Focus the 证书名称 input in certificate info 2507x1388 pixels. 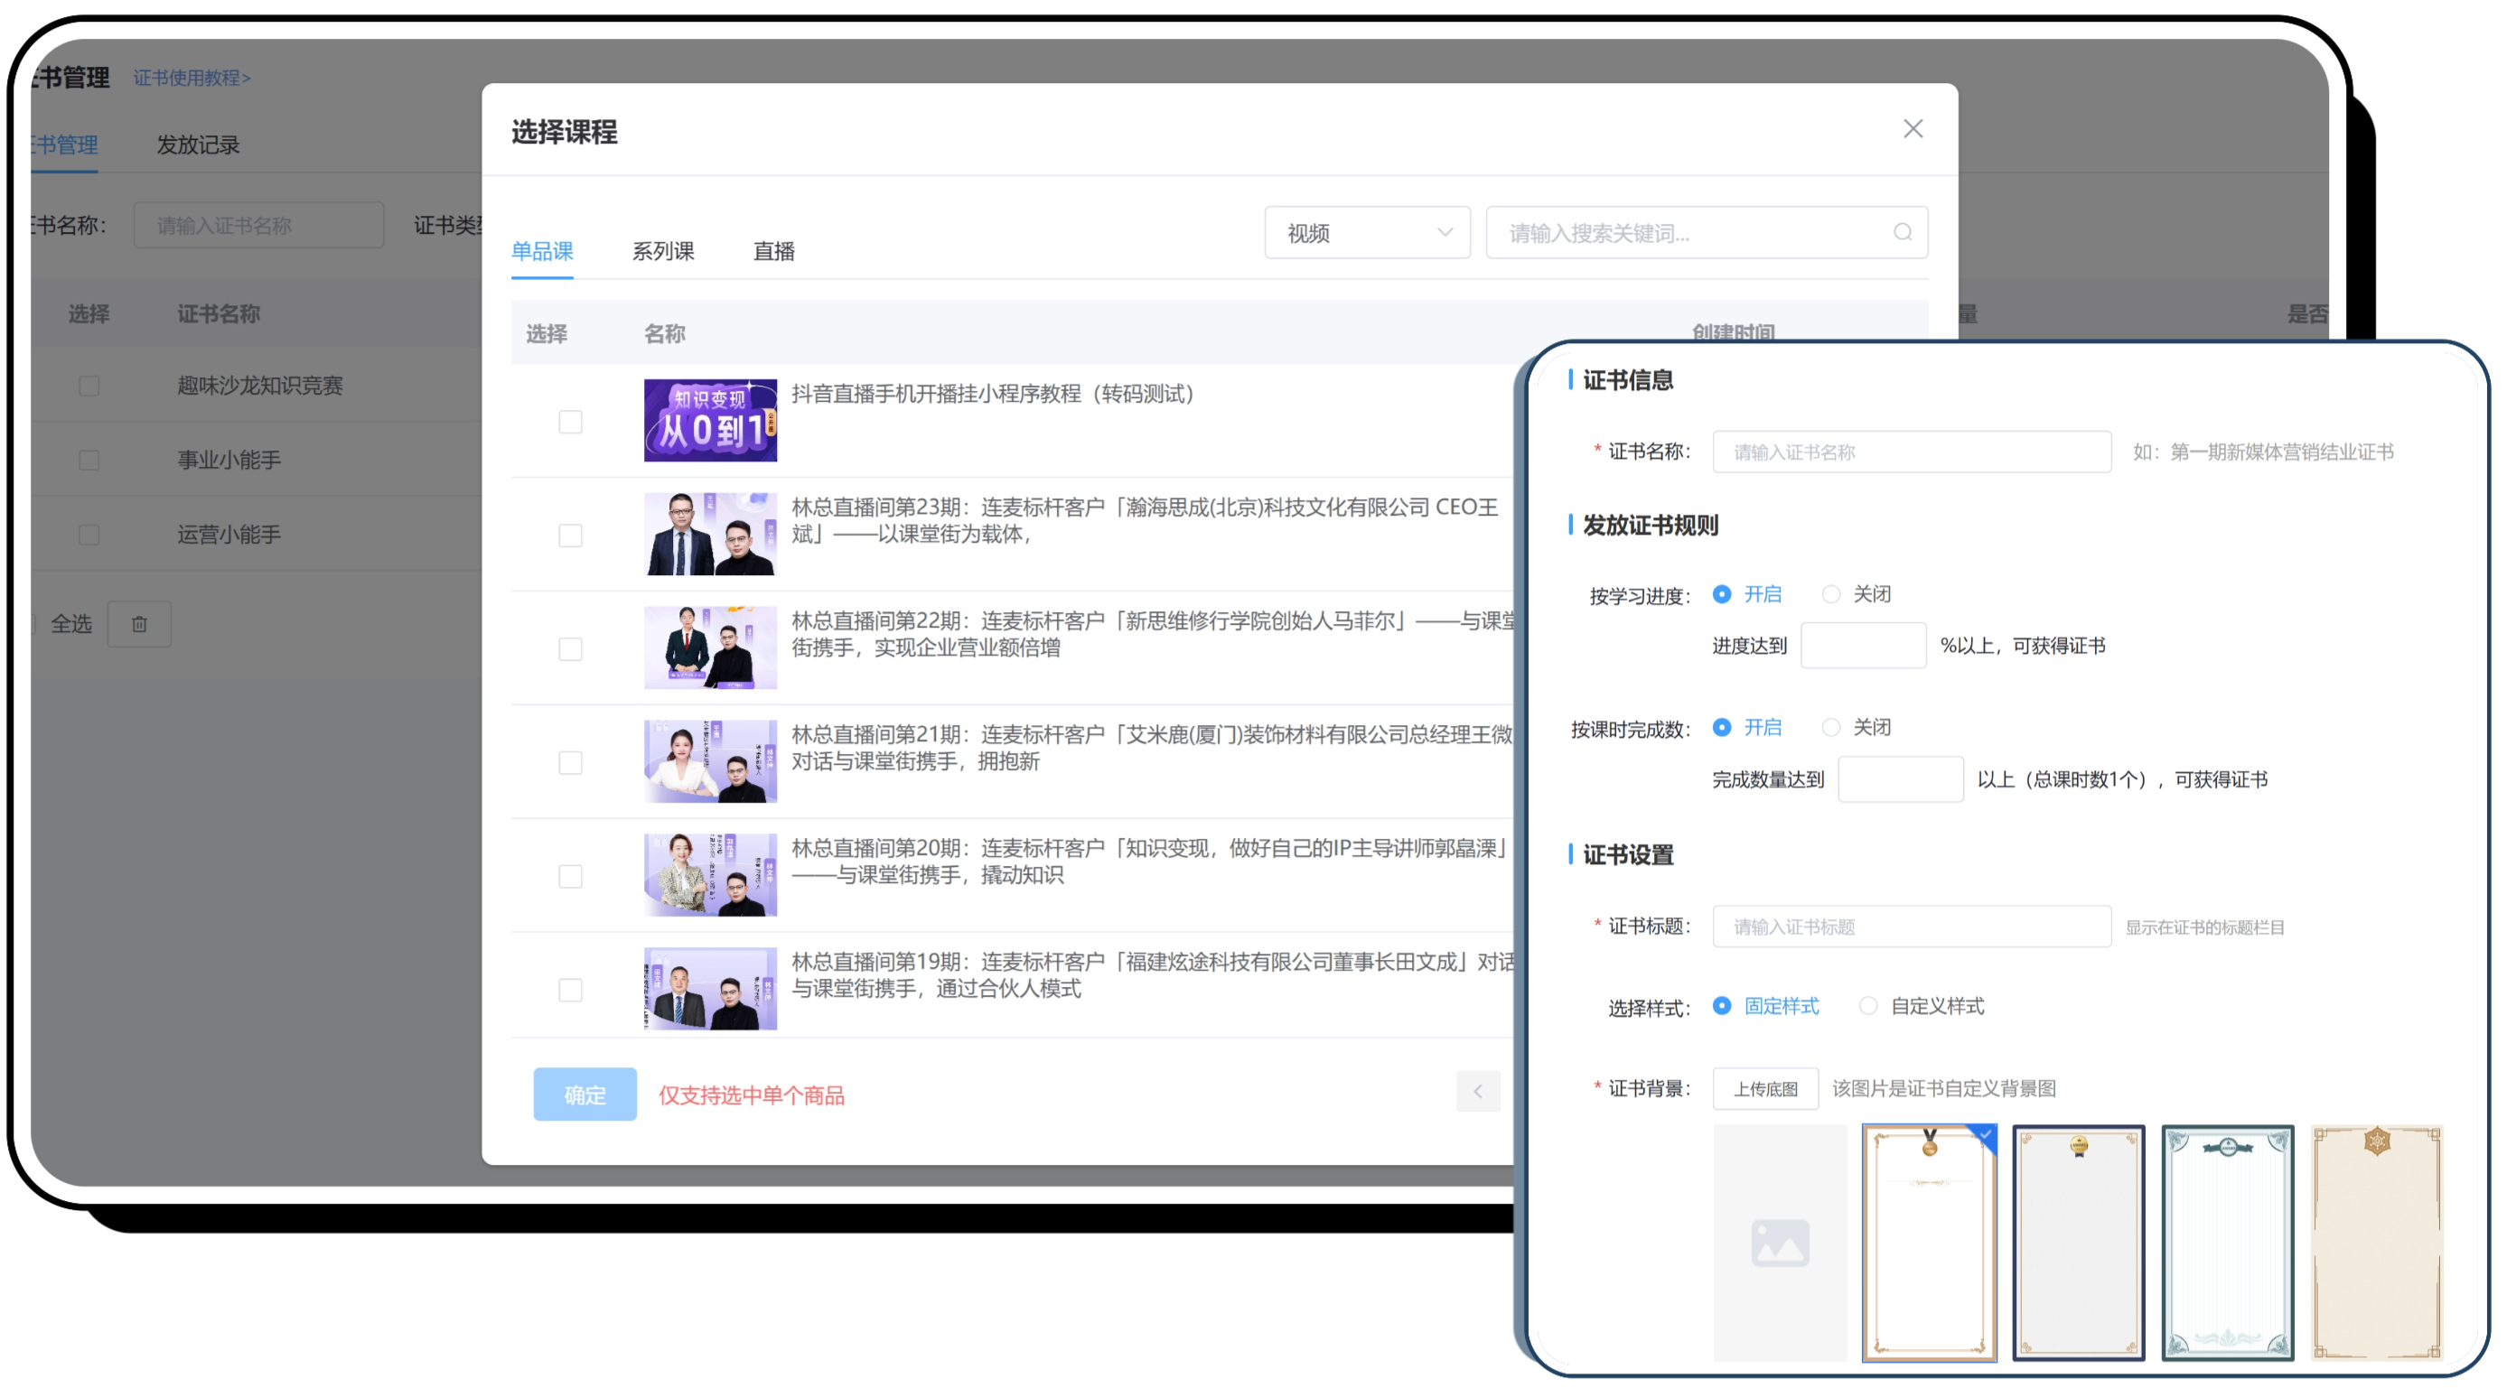(1912, 452)
